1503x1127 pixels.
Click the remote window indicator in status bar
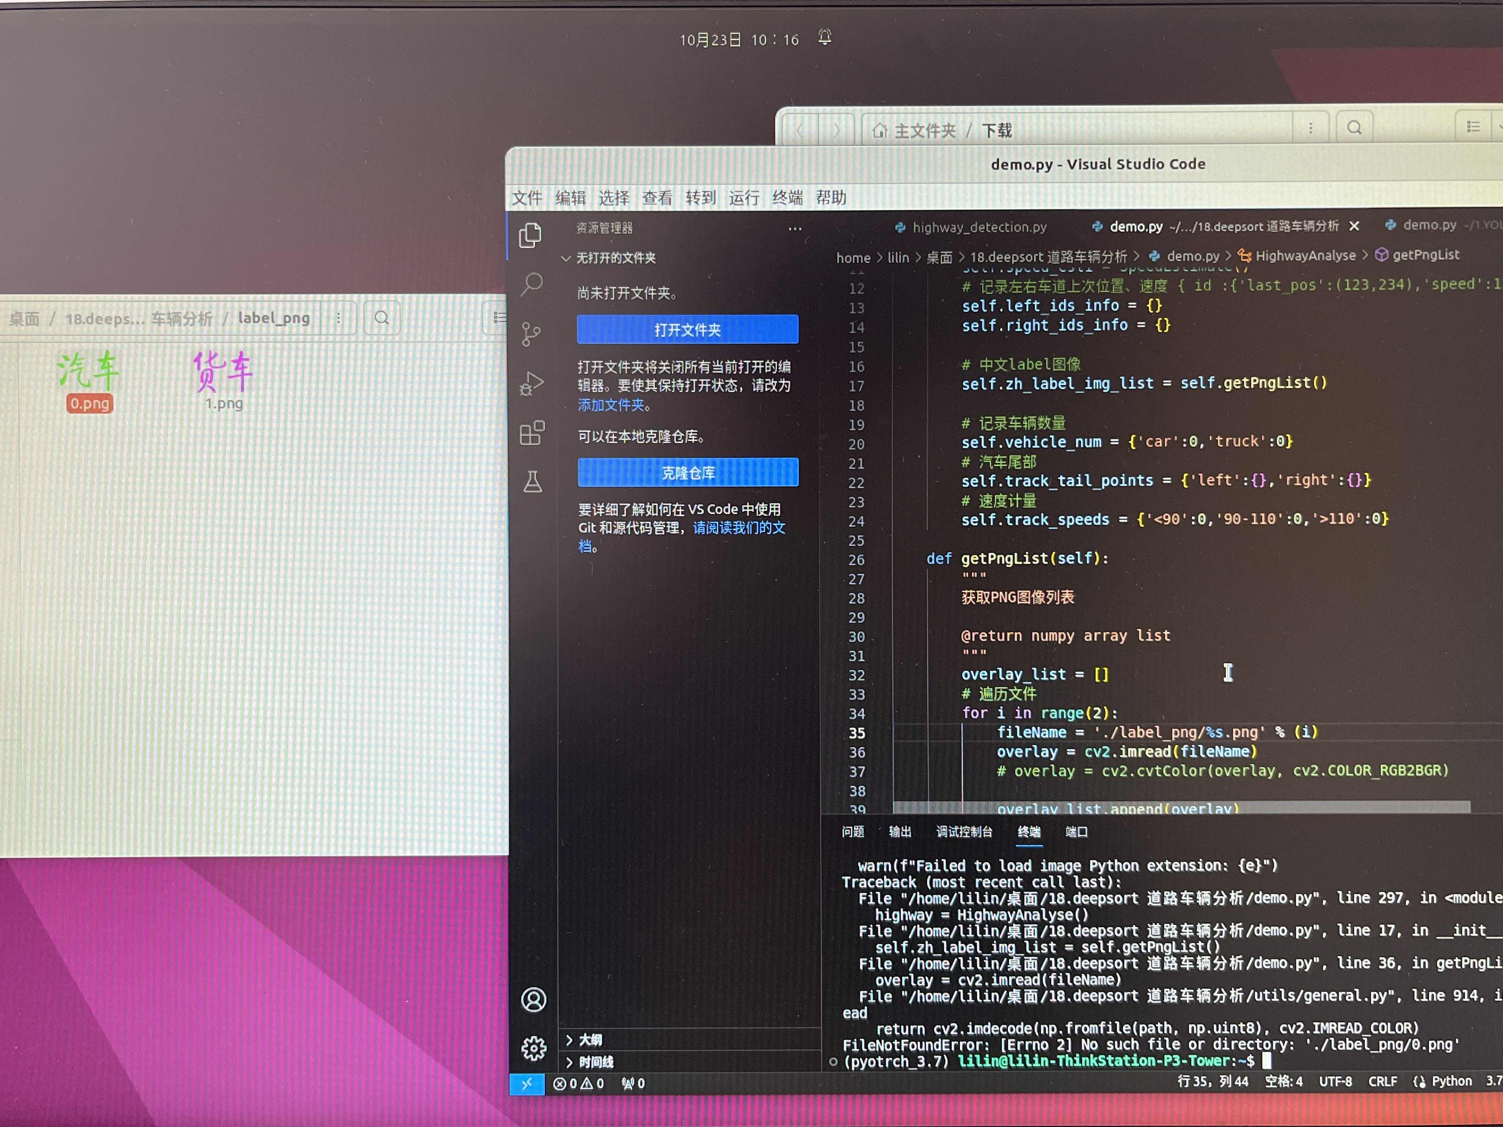(527, 1083)
